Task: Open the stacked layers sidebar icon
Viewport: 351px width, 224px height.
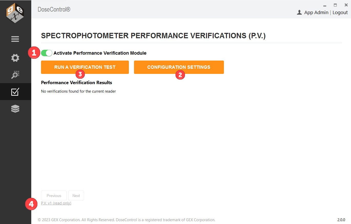Action: point(15,109)
